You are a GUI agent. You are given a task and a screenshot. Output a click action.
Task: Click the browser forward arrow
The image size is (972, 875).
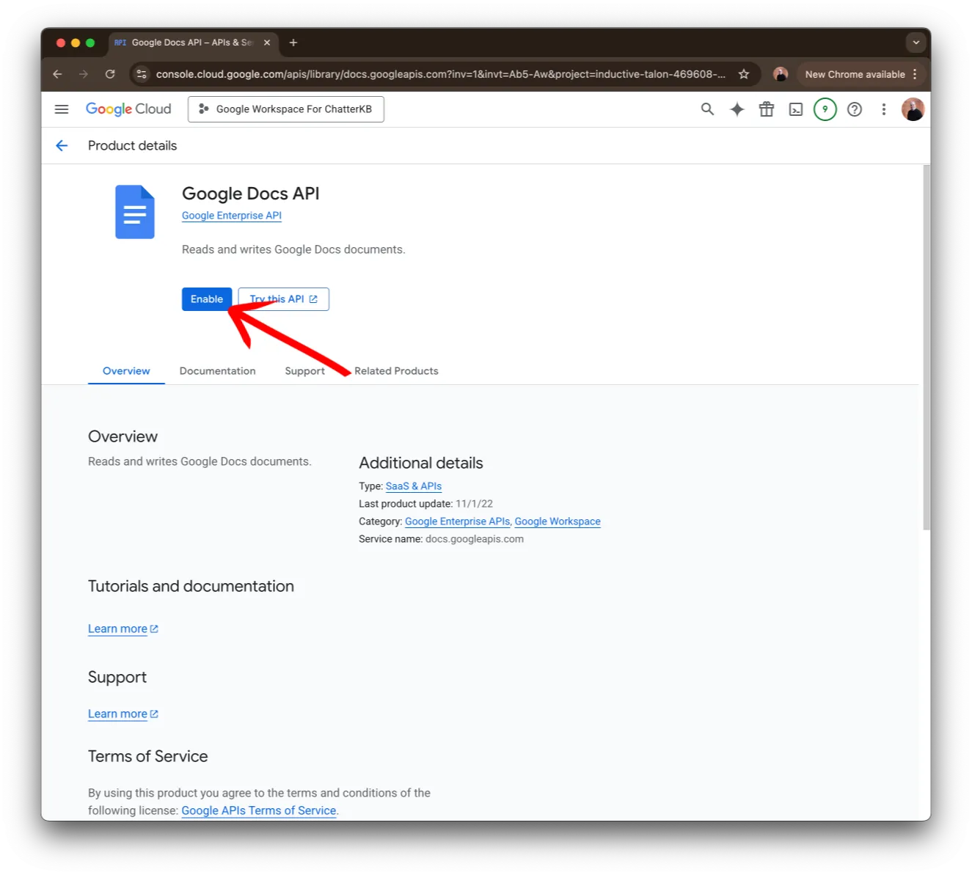[84, 74]
